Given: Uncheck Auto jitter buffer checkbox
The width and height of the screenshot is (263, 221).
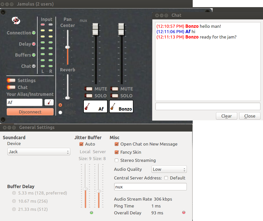Looking at the screenshot, I should pos(81,144).
